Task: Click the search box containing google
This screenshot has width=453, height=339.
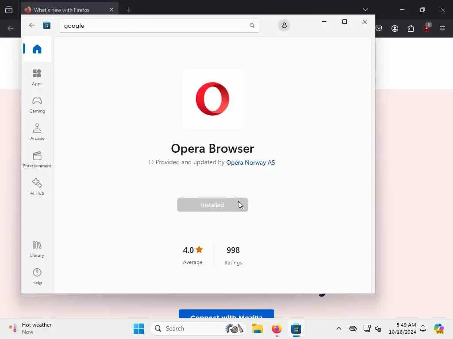Action: click(x=159, y=26)
